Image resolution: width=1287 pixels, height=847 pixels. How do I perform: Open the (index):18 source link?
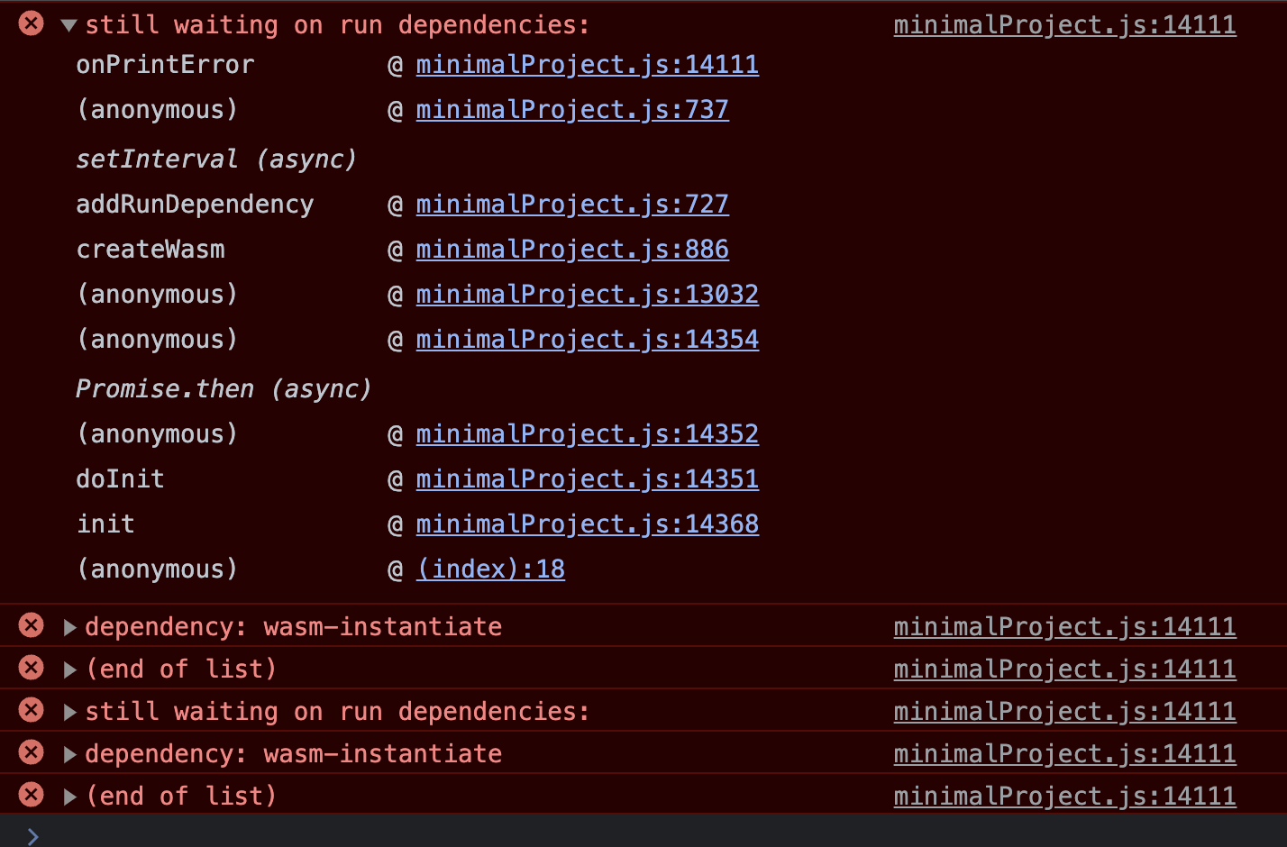pyautogui.click(x=490, y=569)
